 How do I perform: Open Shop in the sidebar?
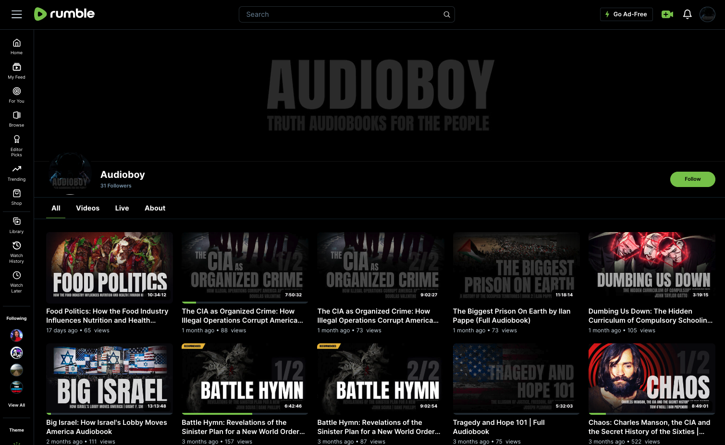coord(17,197)
